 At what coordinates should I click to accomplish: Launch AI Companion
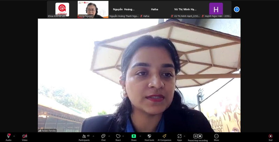click(164, 136)
